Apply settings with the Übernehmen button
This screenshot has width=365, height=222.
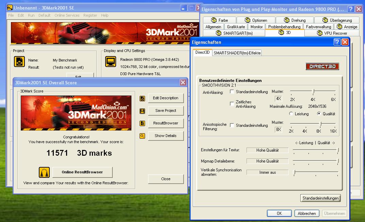tap(334, 213)
